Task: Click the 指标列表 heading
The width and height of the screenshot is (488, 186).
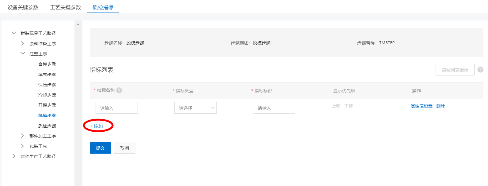Action: click(102, 70)
